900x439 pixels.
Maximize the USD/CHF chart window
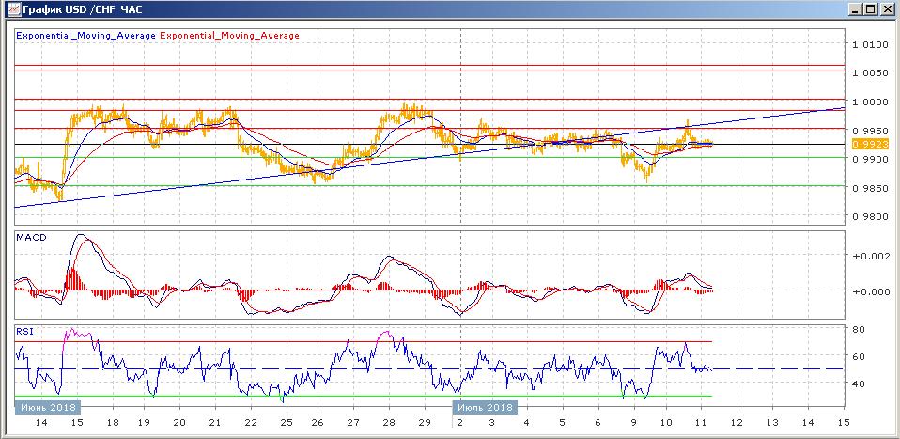tap(870, 9)
